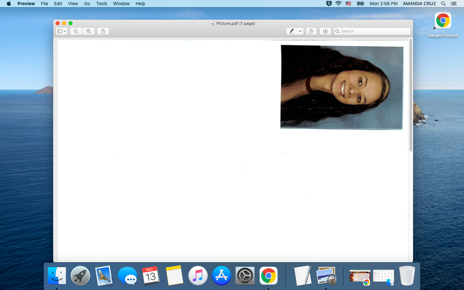Open Calendar showing DEC 13
Screen dimensions: 464x290
(151, 276)
